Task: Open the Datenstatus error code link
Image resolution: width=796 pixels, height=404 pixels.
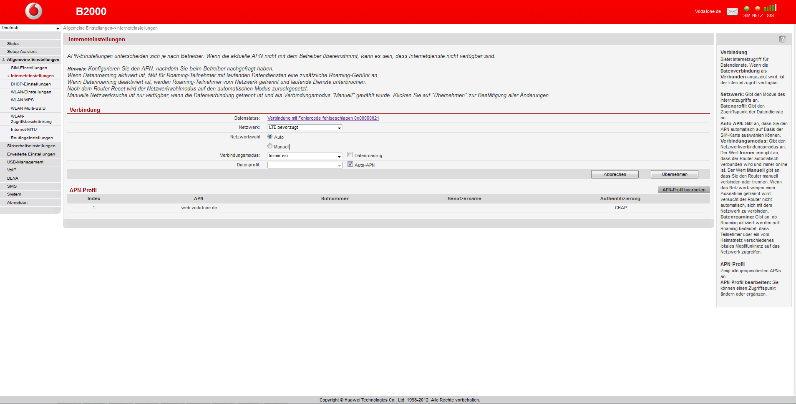Action: (323, 118)
